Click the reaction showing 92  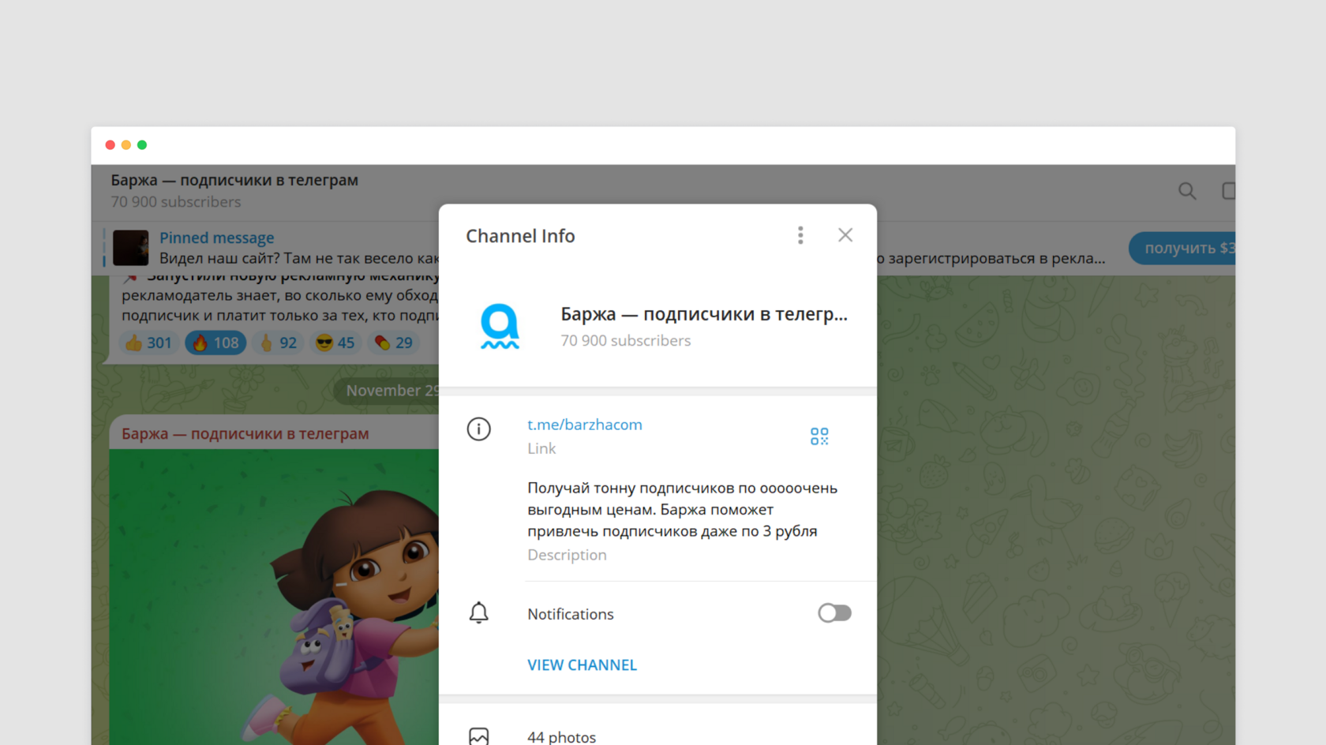279,343
